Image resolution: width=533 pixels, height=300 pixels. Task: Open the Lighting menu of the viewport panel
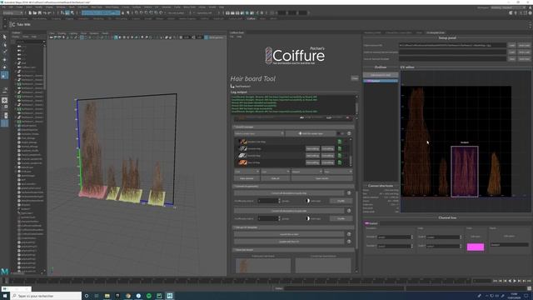coord(73,33)
